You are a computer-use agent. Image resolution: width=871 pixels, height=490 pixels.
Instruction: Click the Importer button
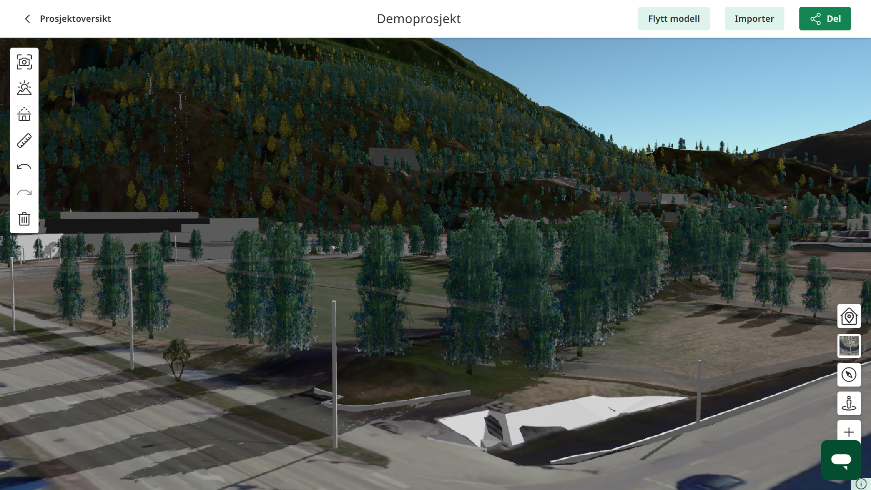tap(754, 19)
